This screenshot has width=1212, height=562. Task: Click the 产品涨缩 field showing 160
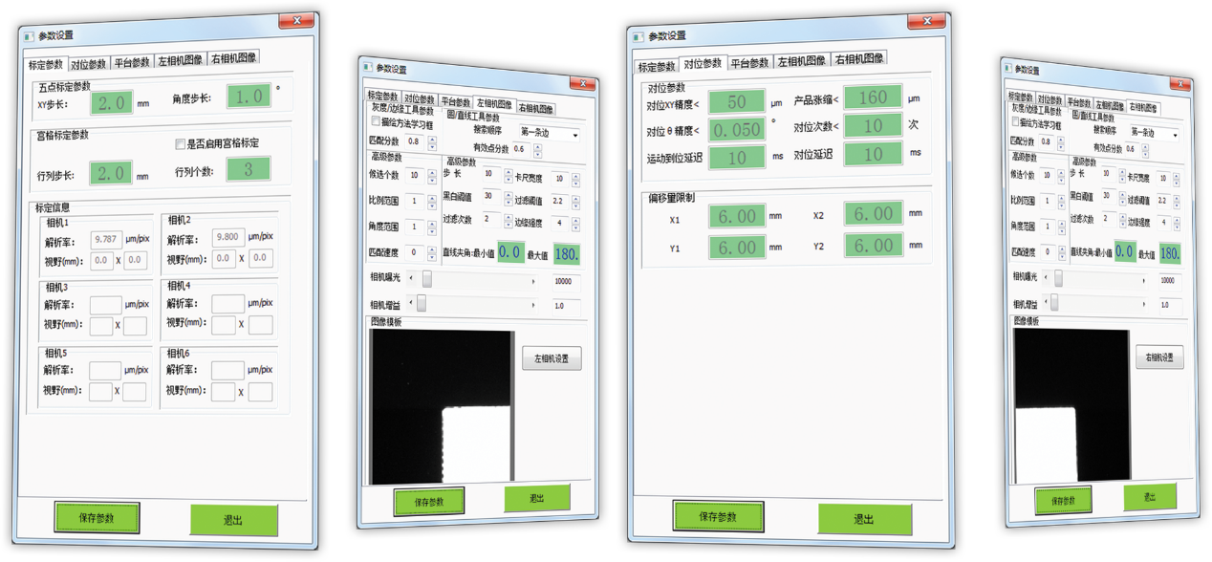pos(873,97)
